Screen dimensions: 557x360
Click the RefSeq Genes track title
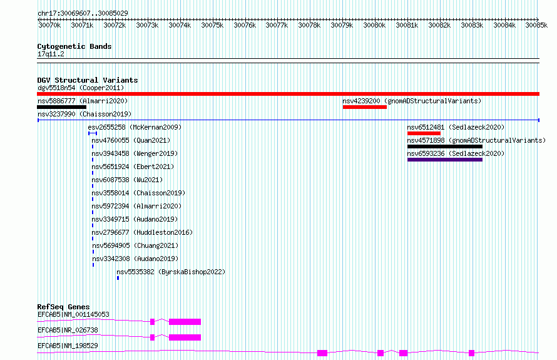tap(63, 307)
